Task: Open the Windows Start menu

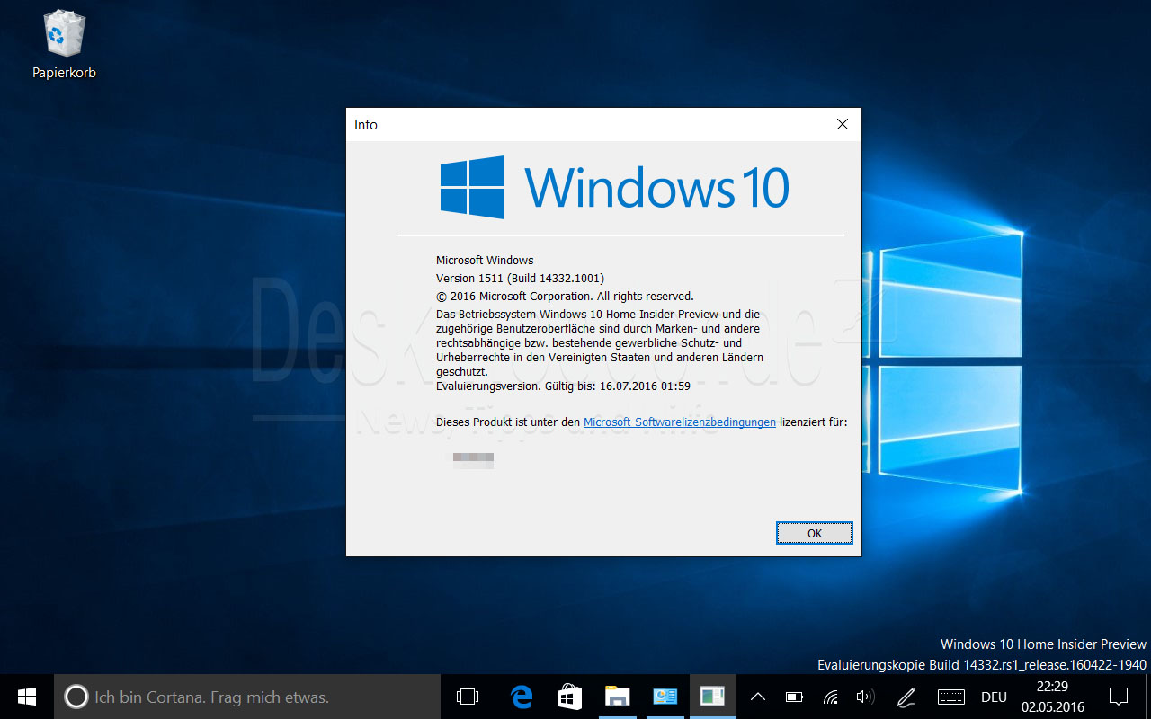Action: [26, 697]
